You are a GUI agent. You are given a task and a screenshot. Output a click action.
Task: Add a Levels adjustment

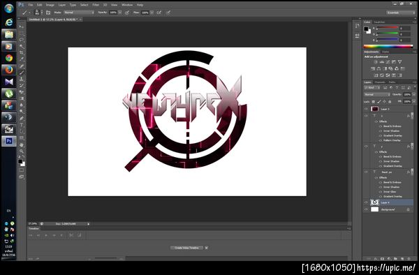coord(381,62)
